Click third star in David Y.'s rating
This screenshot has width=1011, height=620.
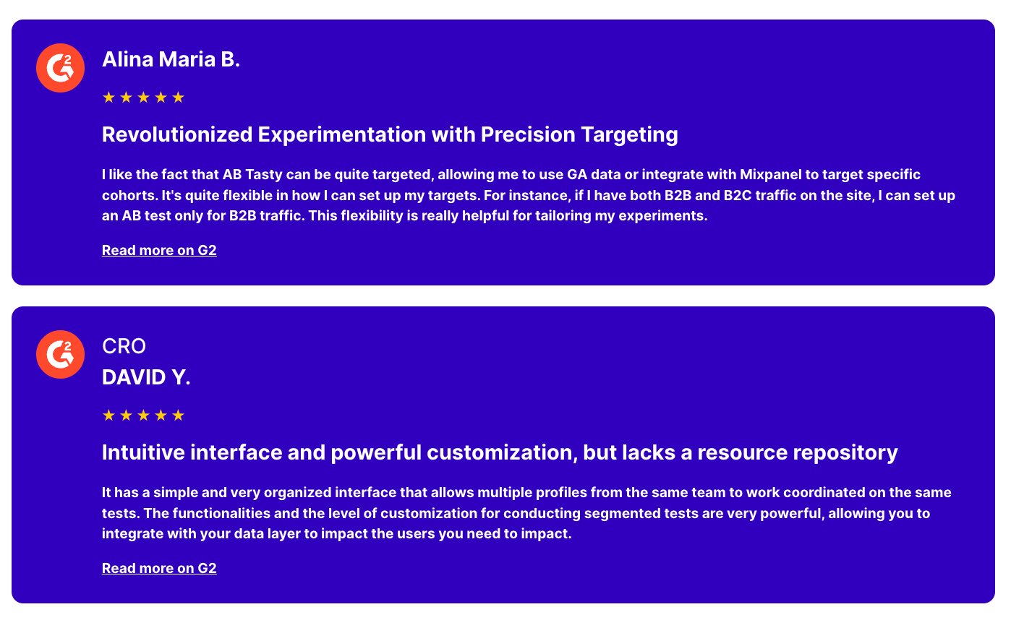click(144, 416)
